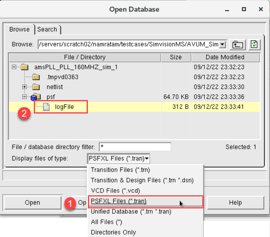270x237 pixels.
Task: Click the file / database directory filter field
Action: [135, 147]
